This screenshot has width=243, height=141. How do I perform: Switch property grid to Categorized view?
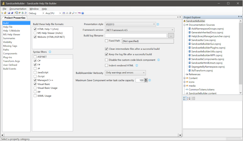tap(185, 98)
